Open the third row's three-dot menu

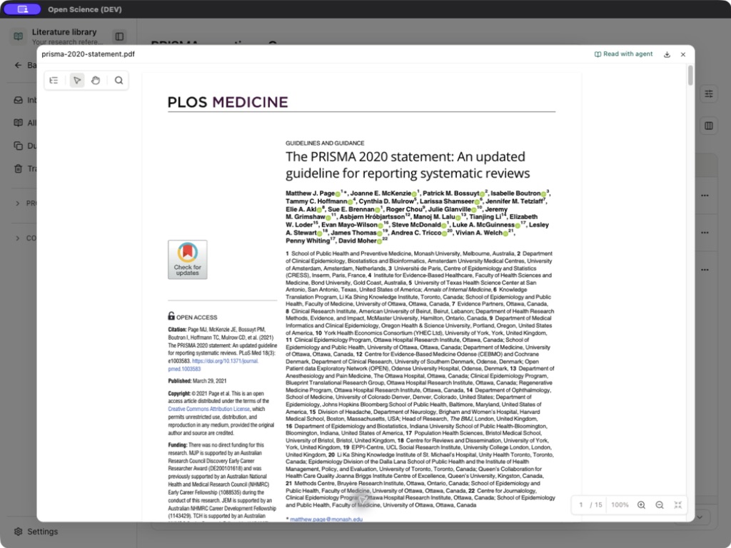pyautogui.click(x=705, y=269)
